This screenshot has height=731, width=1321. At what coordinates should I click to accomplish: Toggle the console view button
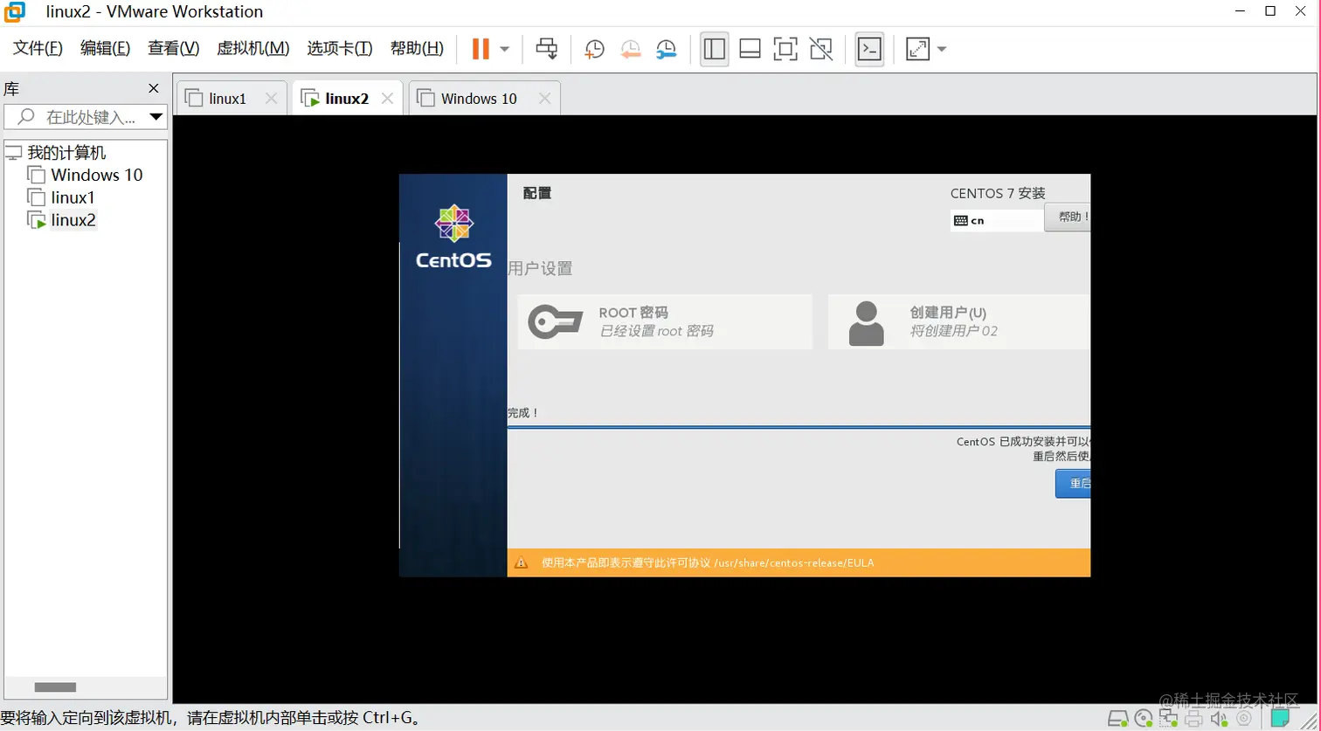(x=869, y=49)
